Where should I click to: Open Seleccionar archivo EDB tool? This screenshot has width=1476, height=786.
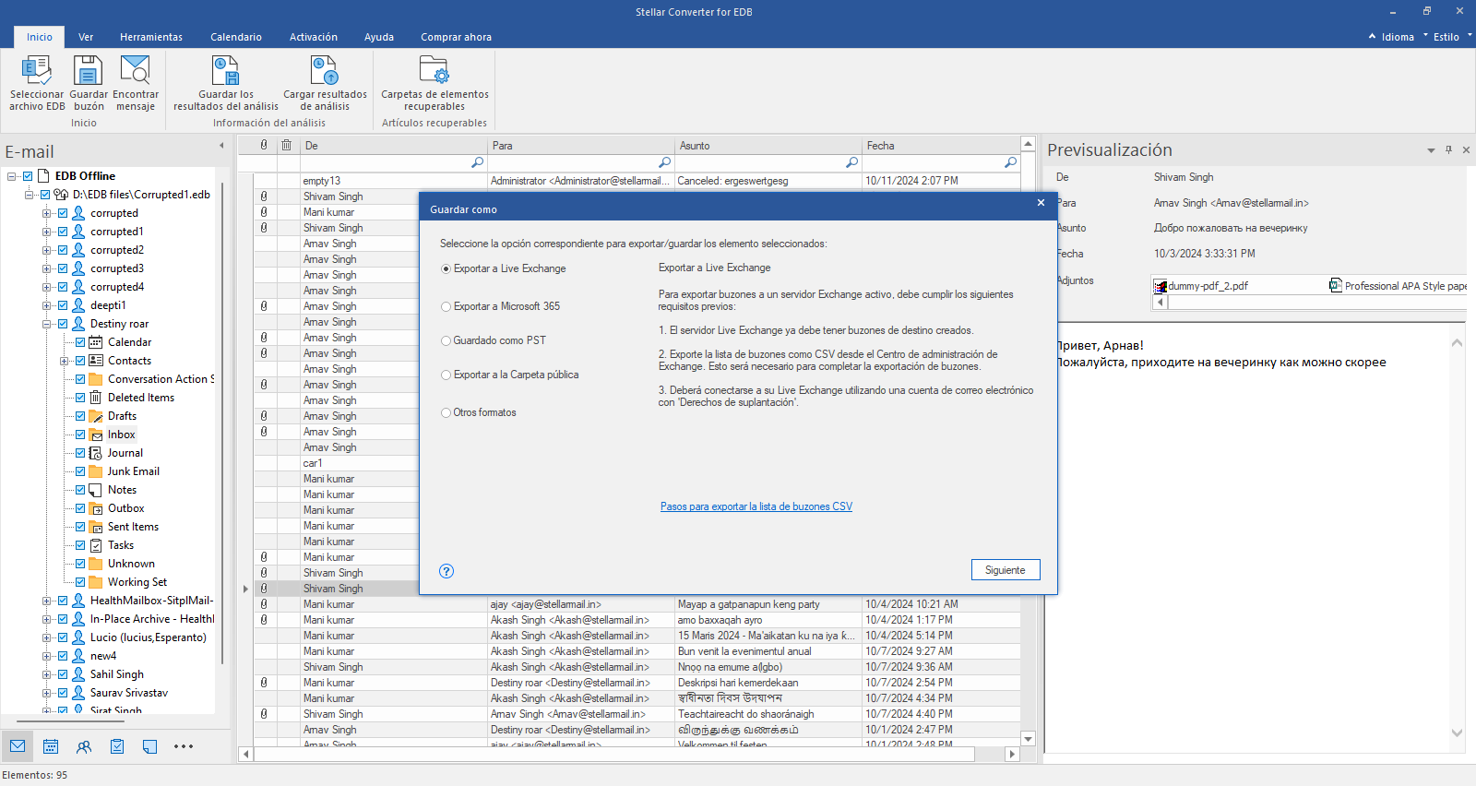[x=37, y=83]
